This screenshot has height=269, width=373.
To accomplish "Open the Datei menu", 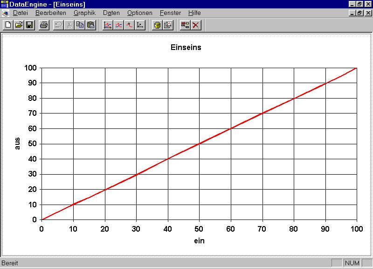I will click(21, 13).
